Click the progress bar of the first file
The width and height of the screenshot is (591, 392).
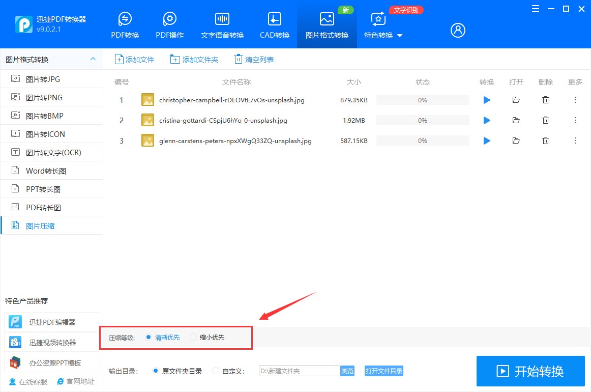422,100
